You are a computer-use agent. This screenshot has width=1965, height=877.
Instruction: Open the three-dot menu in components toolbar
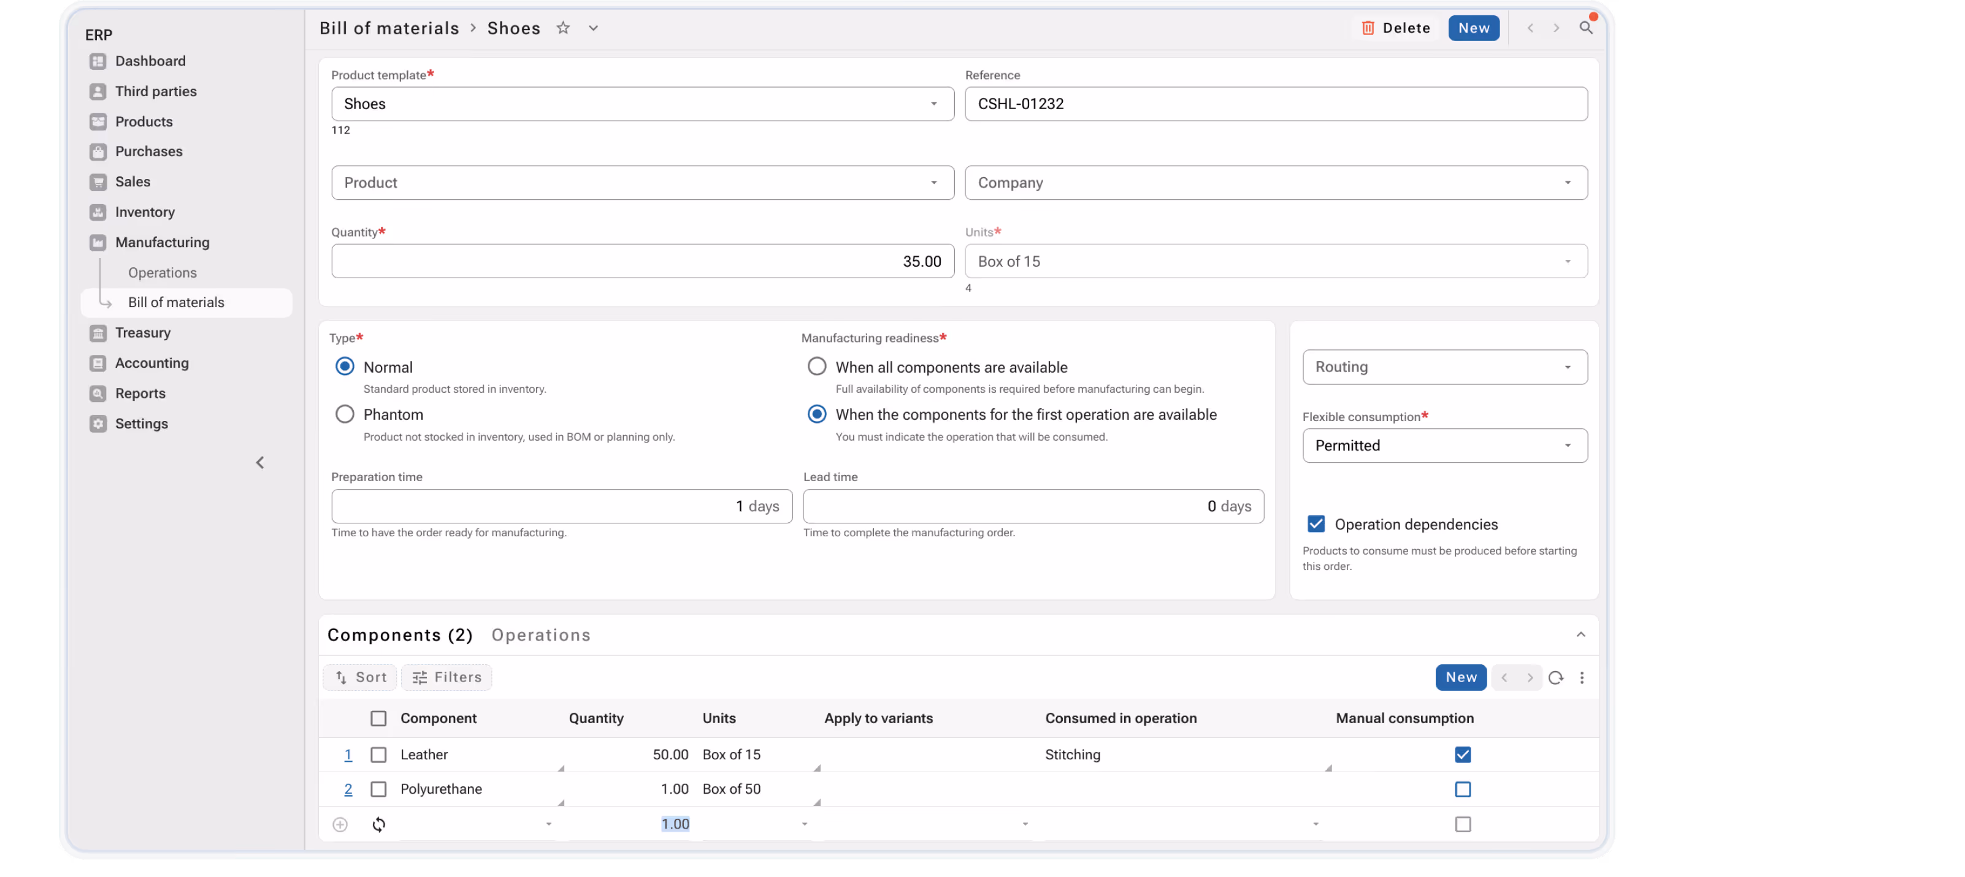1582,677
